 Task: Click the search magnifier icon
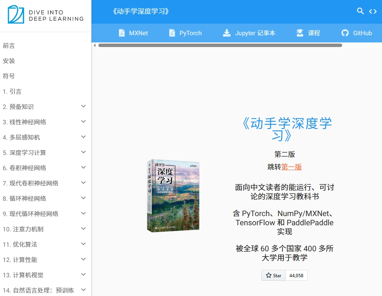360,11
